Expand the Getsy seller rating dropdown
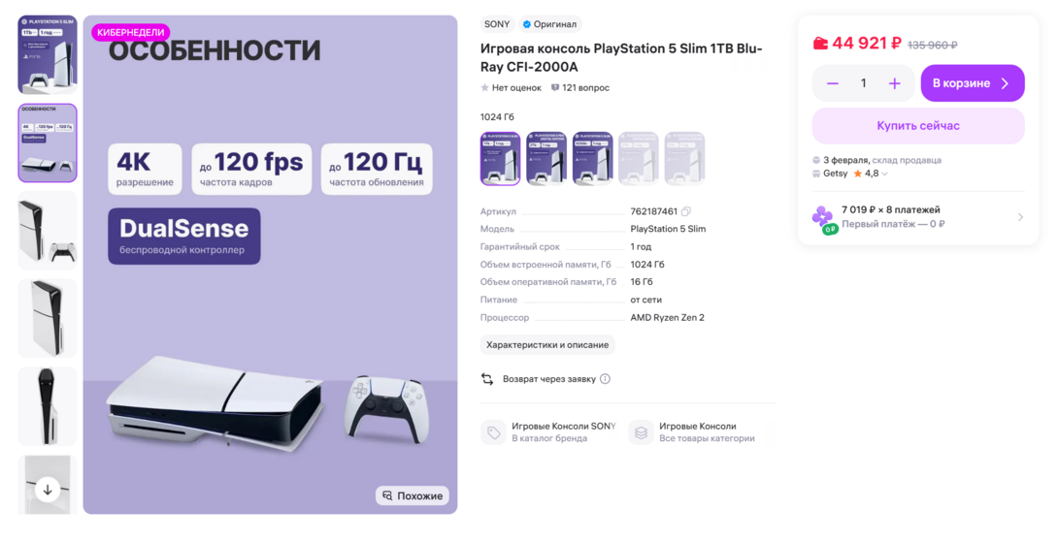 pos(884,175)
